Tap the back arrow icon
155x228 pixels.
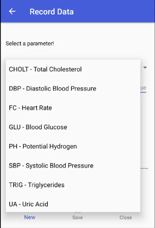tap(12, 11)
